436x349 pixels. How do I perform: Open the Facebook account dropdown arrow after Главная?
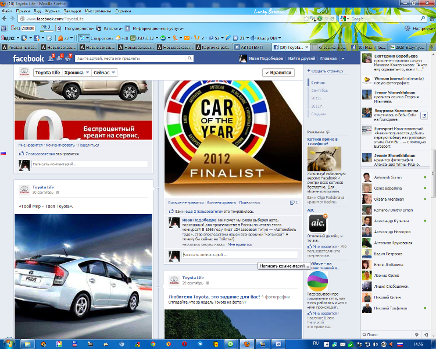(343, 58)
